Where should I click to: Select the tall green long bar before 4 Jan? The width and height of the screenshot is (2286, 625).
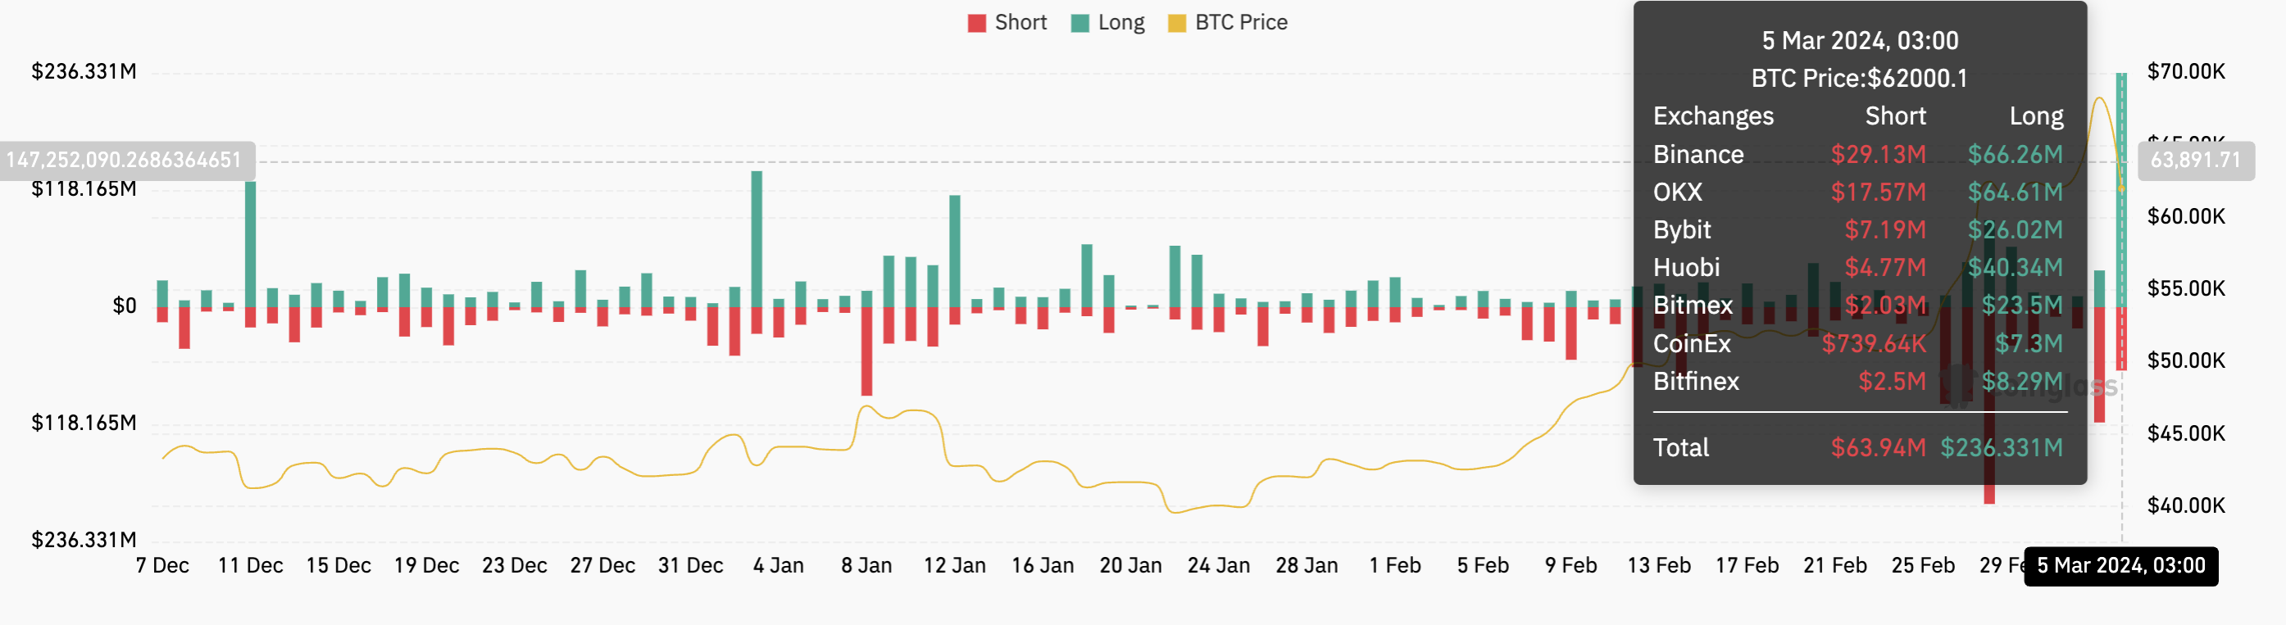pyautogui.click(x=756, y=239)
